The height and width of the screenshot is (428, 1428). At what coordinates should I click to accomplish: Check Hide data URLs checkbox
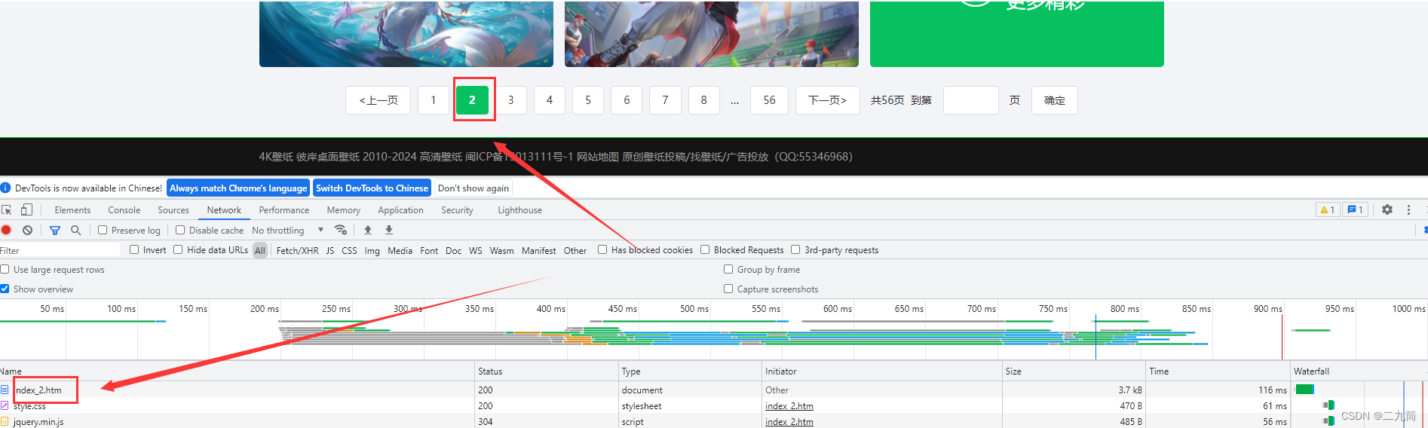tap(178, 249)
